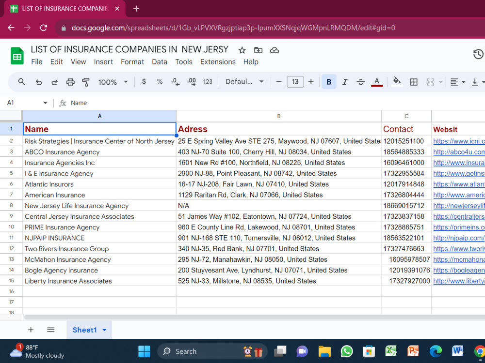Open the font family dropdown
The height and width of the screenshot is (363, 485).
coord(244,82)
